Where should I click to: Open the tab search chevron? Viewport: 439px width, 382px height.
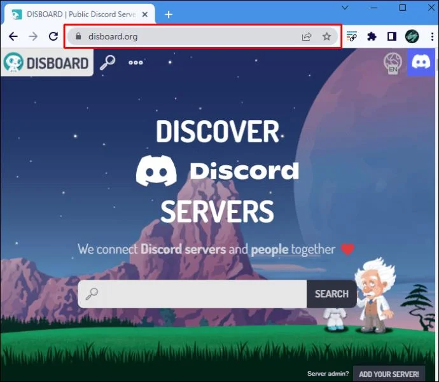(x=345, y=8)
